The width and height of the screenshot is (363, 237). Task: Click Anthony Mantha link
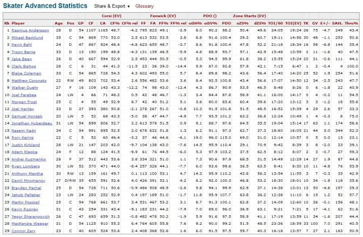(x=27, y=174)
